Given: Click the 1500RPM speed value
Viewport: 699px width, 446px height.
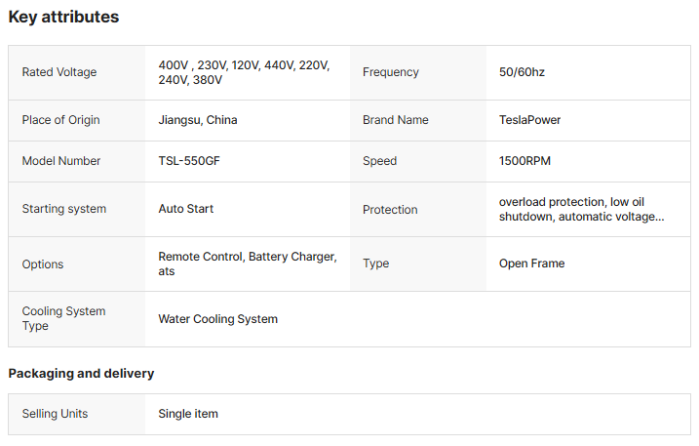Looking at the screenshot, I should 524,161.
